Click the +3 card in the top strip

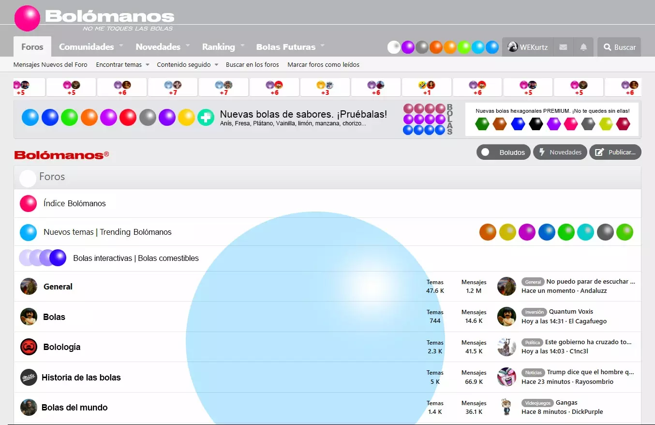[325, 87]
